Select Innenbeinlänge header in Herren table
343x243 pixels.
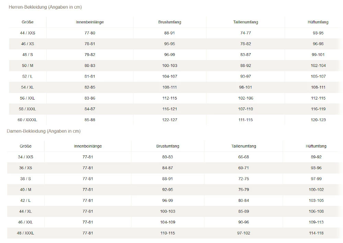(90, 22)
